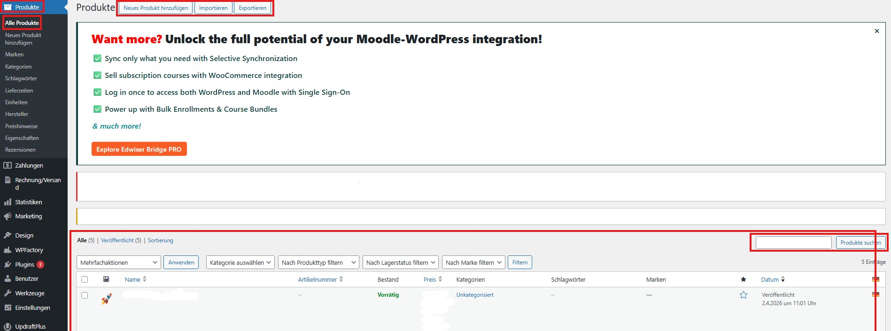Click the UpdraftPlus sidebar icon
Viewport: 891px width, 331px height.
(x=8, y=326)
